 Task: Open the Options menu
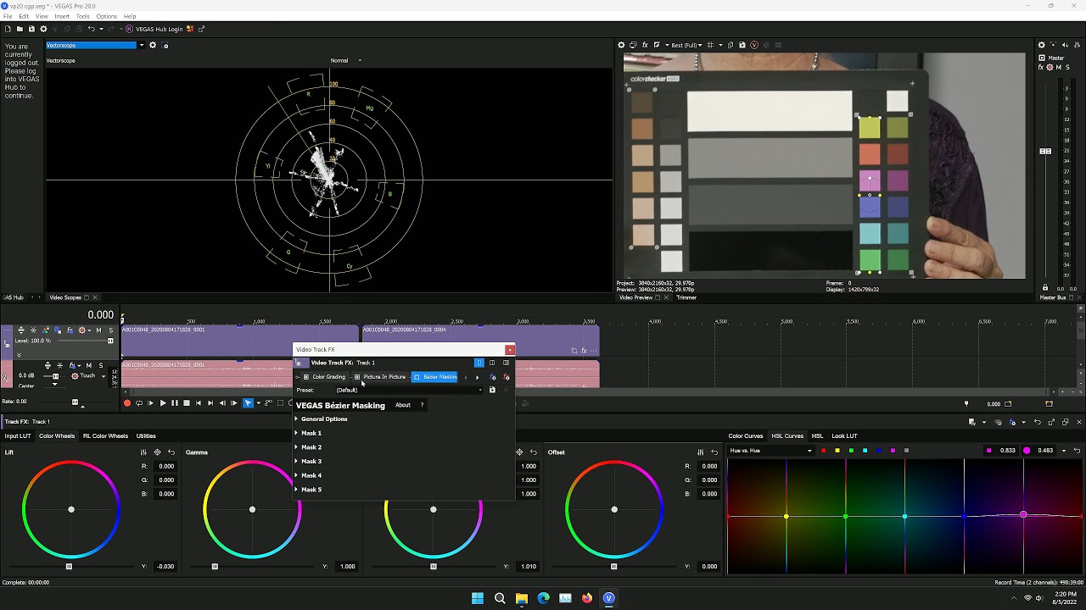click(x=106, y=16)
